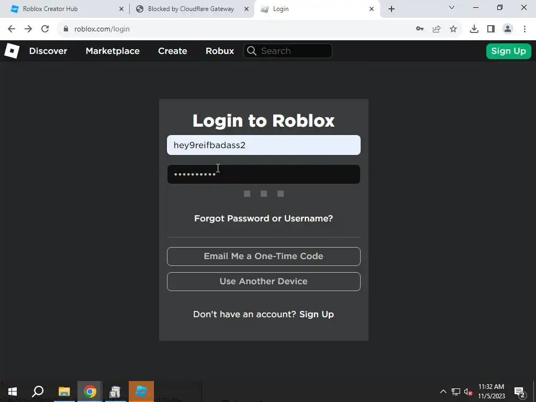
Task: Open Create in Roblox navbar
Action: click(x=173, y=51)
